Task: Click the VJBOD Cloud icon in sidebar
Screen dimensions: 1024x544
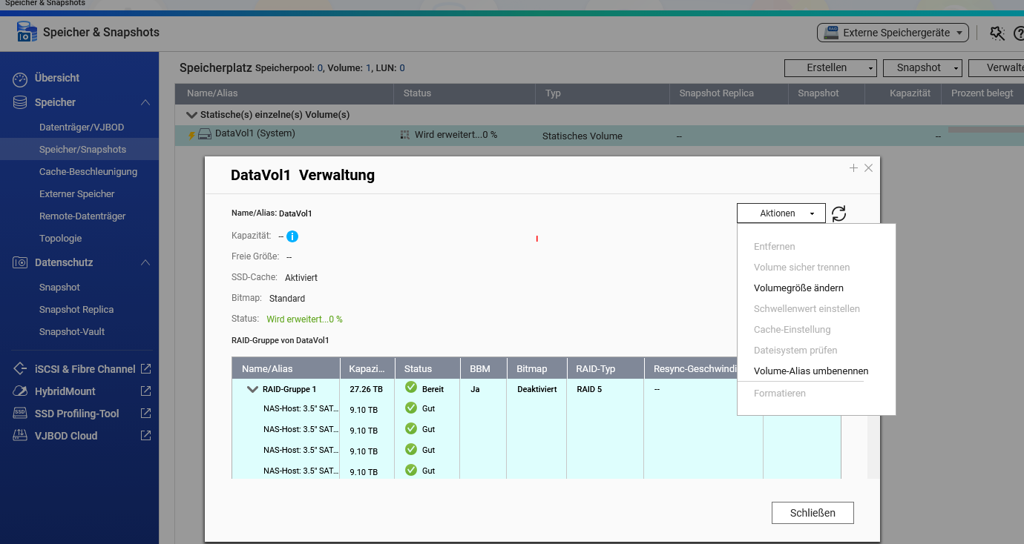Action: pos(21,436)
